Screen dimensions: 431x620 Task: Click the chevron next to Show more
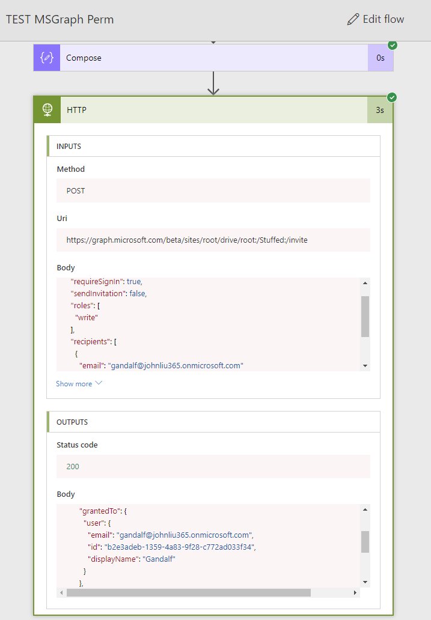(99, 383)
